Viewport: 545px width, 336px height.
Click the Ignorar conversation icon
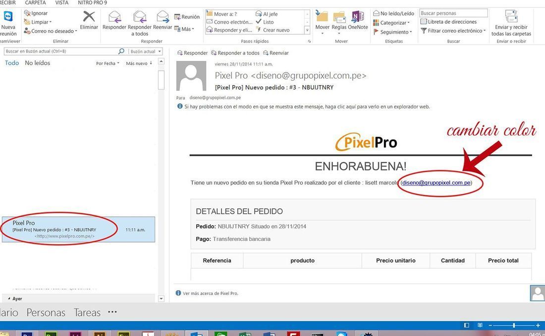tap(27, 13)
